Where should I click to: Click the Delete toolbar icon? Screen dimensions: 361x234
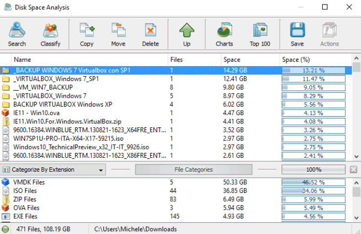(150, 34)
